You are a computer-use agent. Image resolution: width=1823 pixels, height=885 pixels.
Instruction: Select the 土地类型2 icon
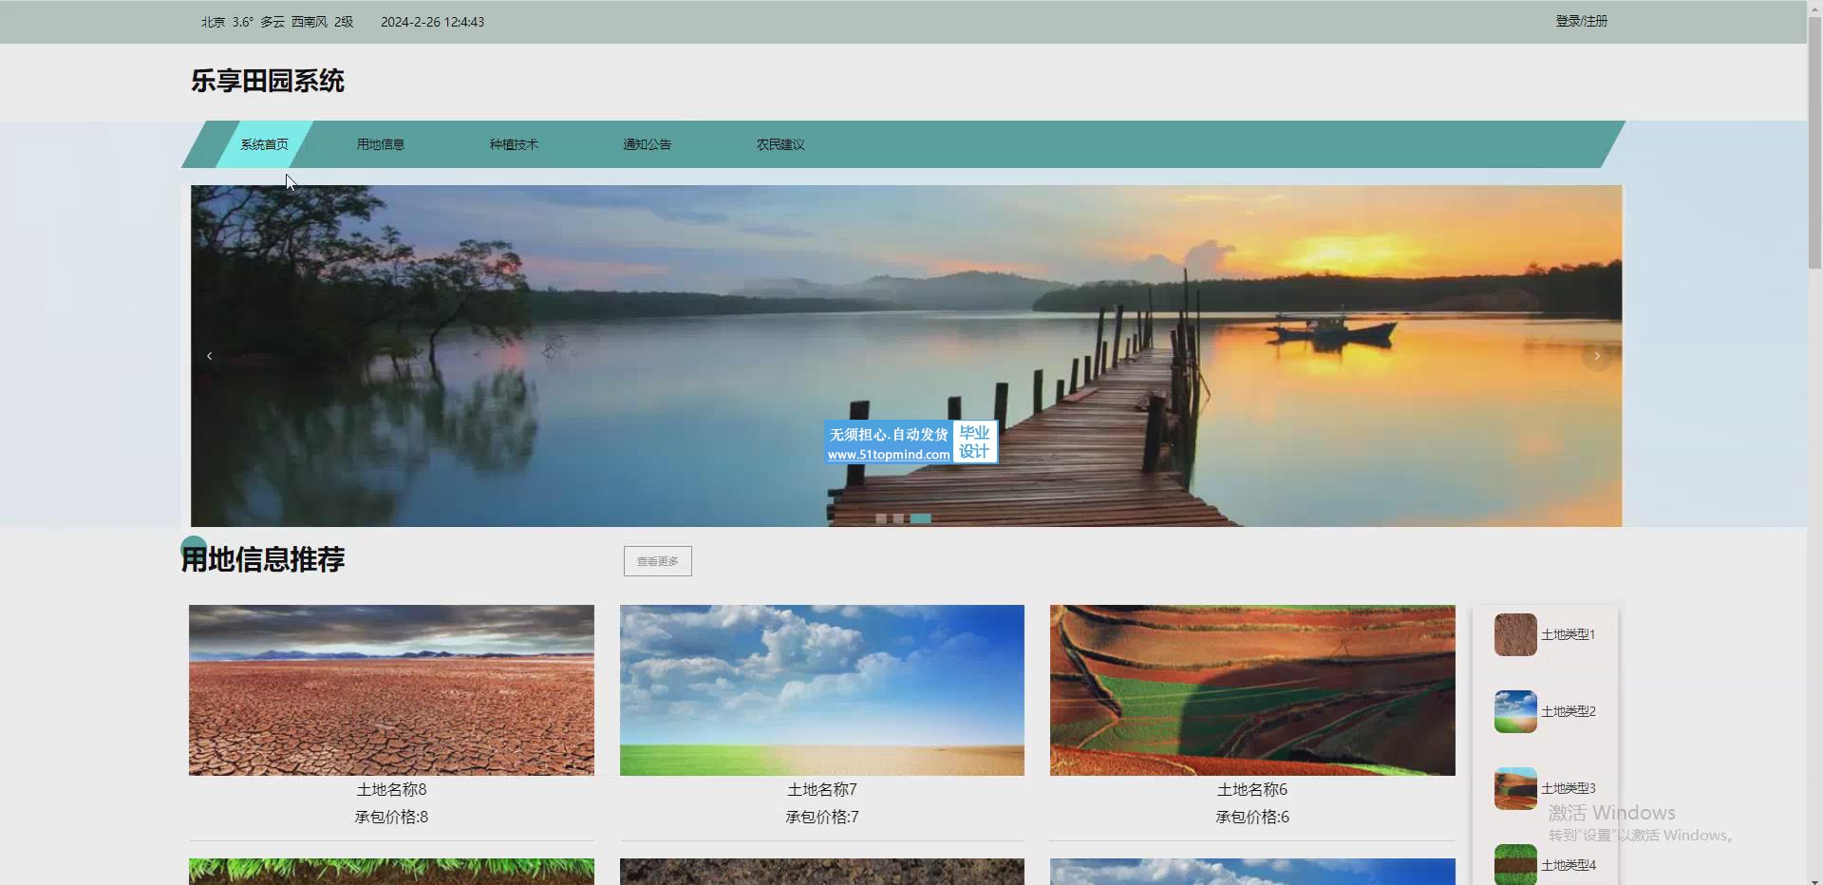point(1515,711)
